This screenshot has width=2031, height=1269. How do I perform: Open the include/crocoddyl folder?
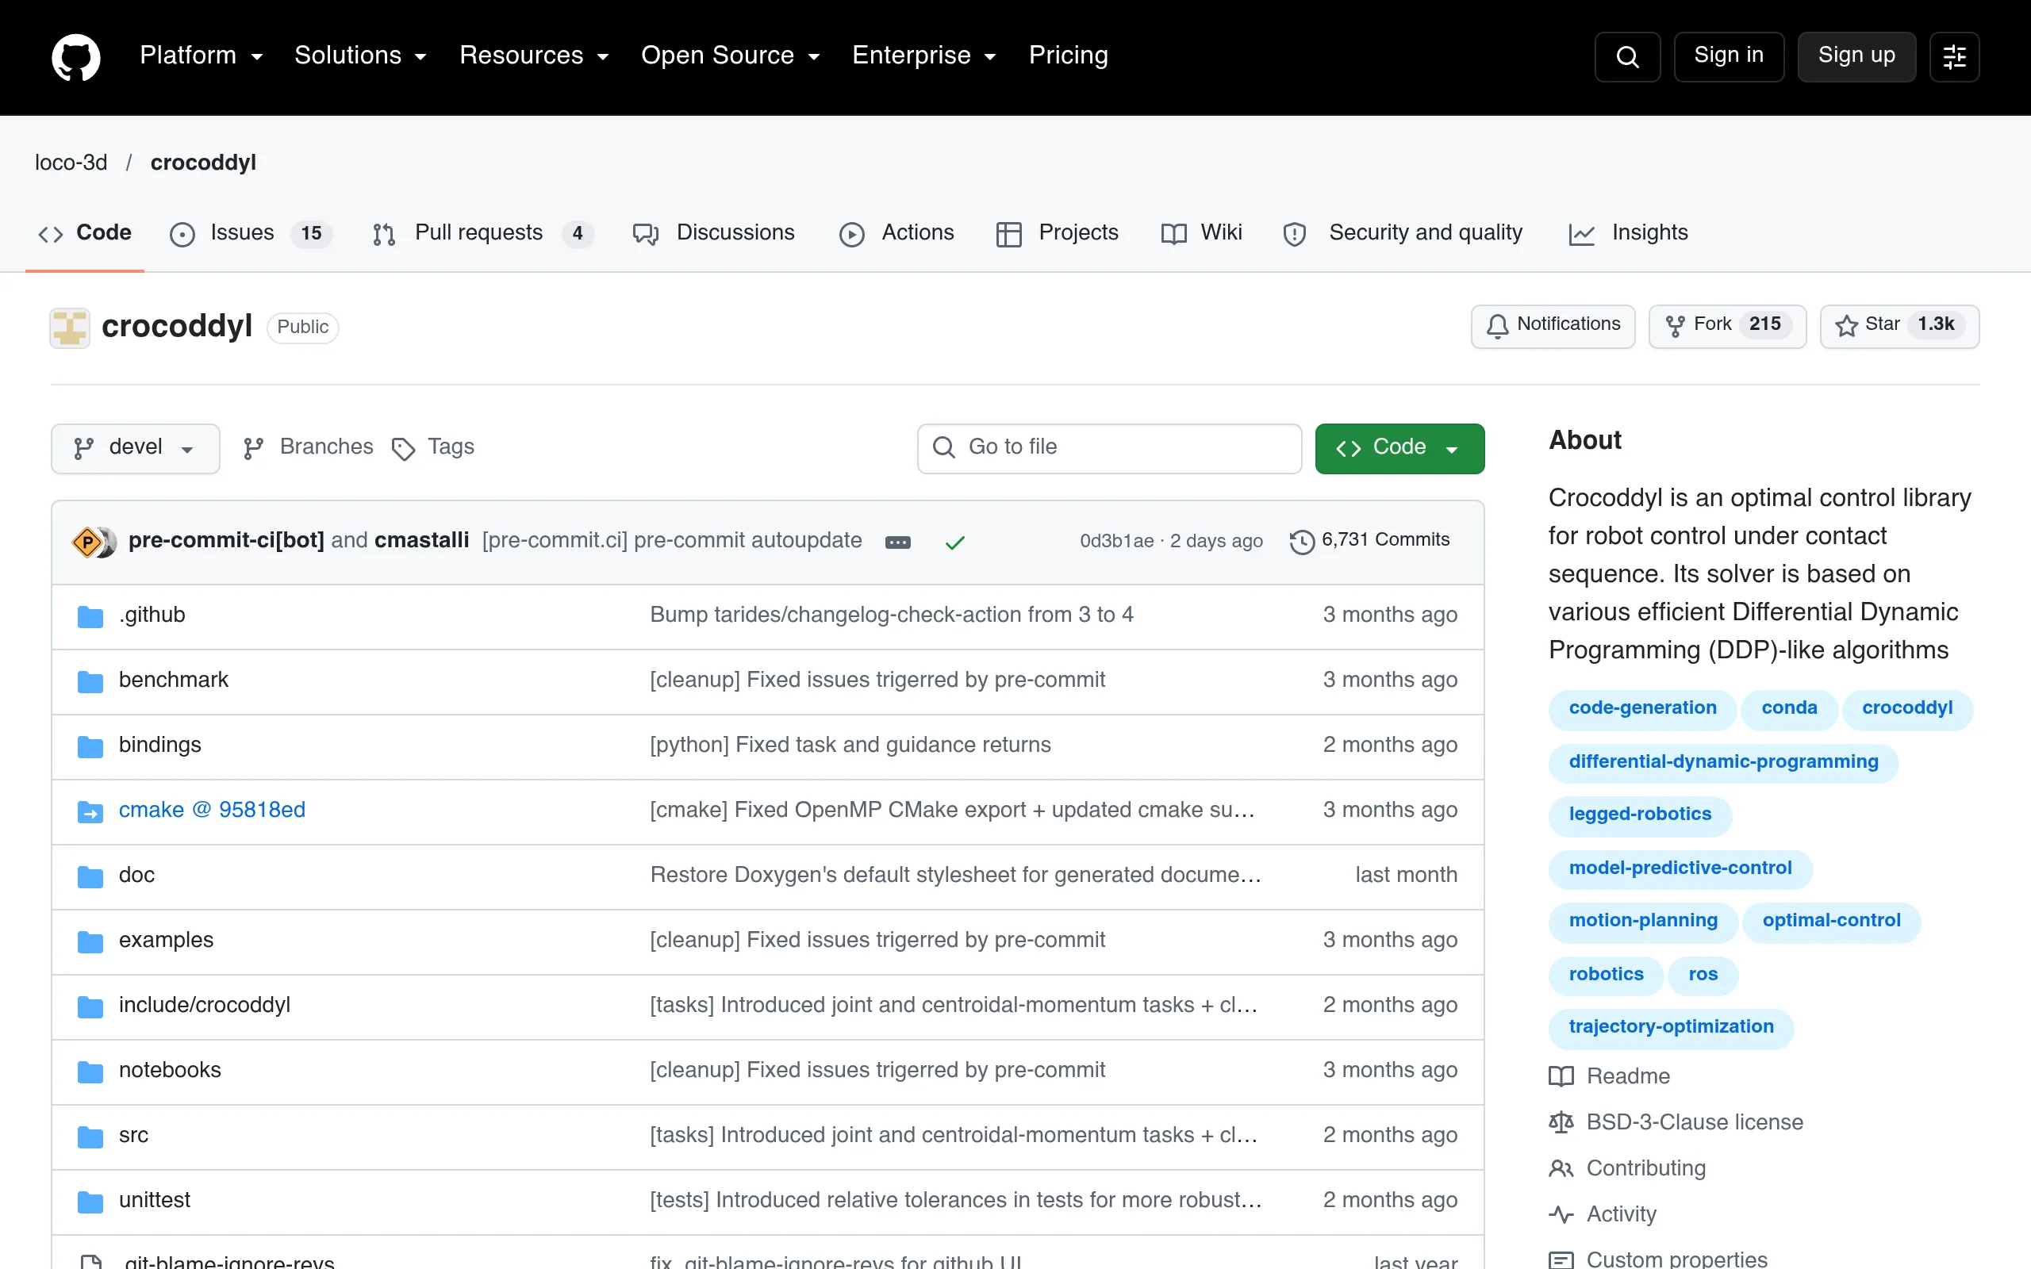tap(204, 1006)
